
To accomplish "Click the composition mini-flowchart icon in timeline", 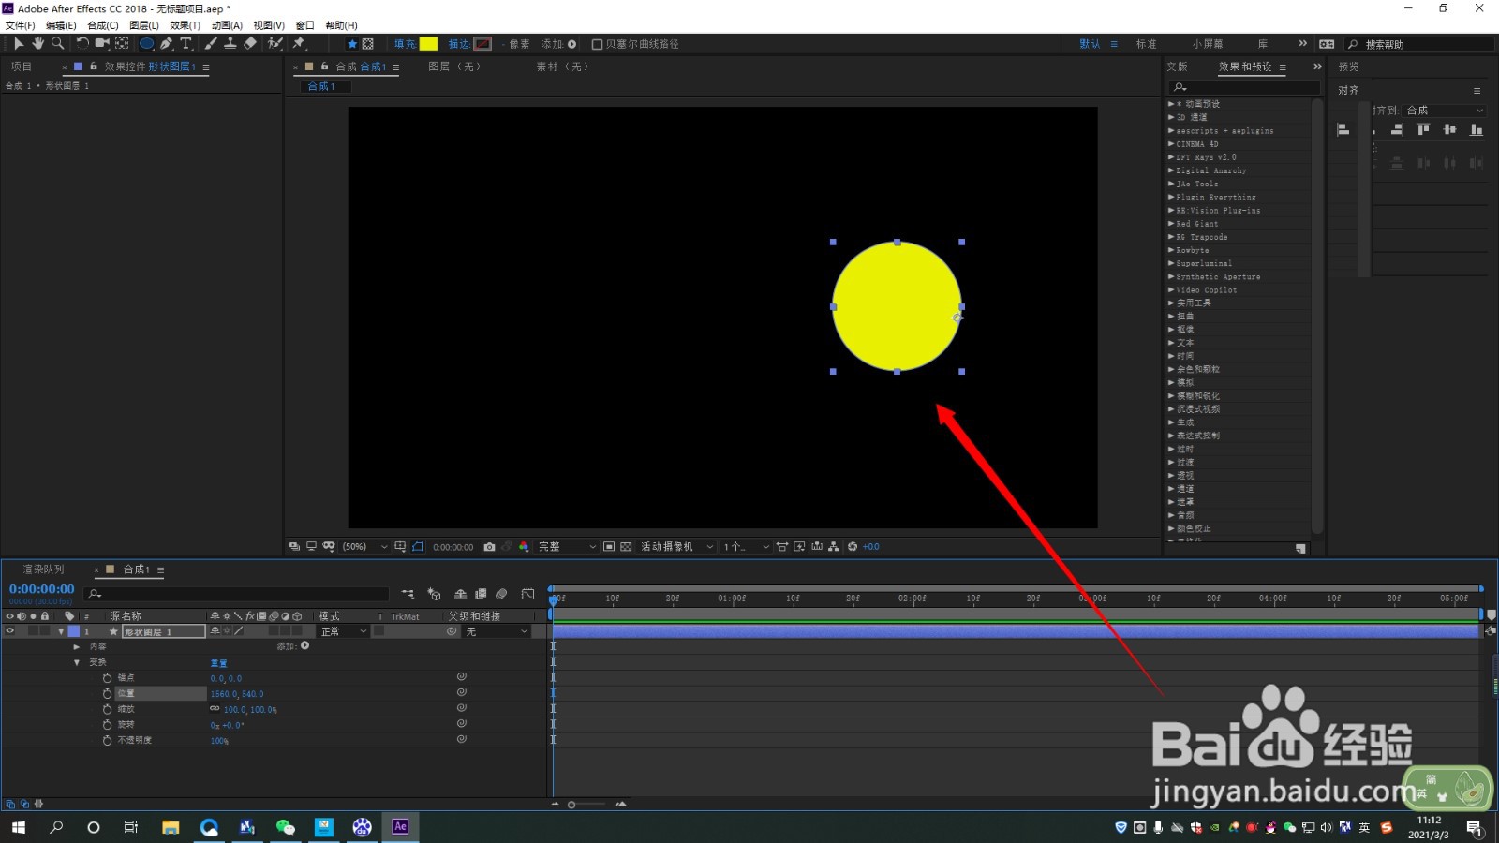I will 408,594.
